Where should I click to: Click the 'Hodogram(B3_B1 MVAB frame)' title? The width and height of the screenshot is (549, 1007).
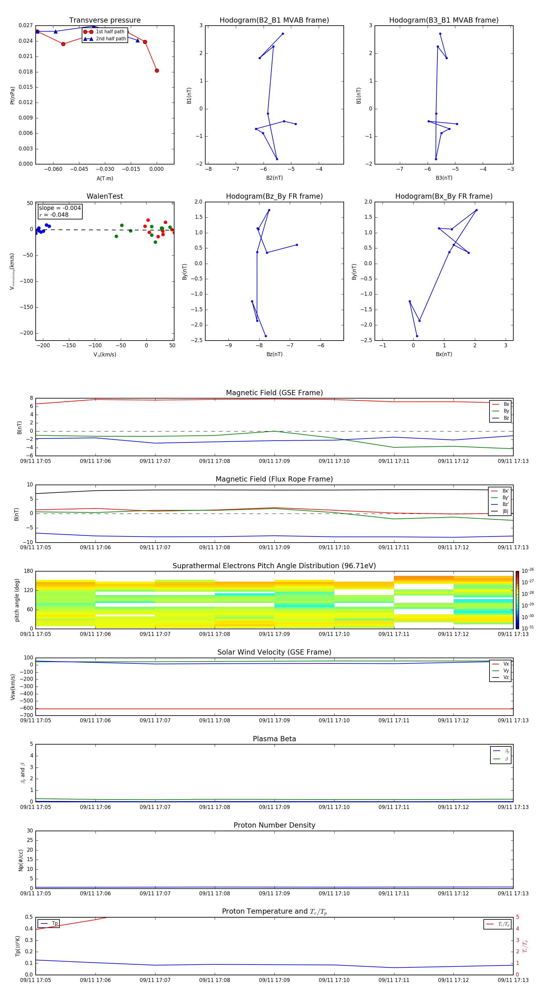[x=444, y=20]
